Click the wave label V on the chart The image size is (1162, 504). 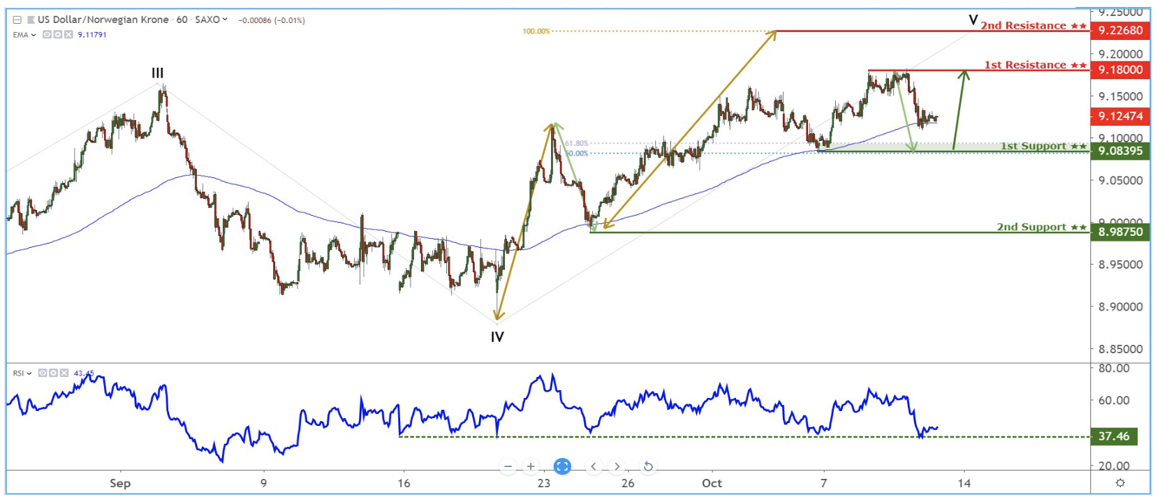(973, 20)
